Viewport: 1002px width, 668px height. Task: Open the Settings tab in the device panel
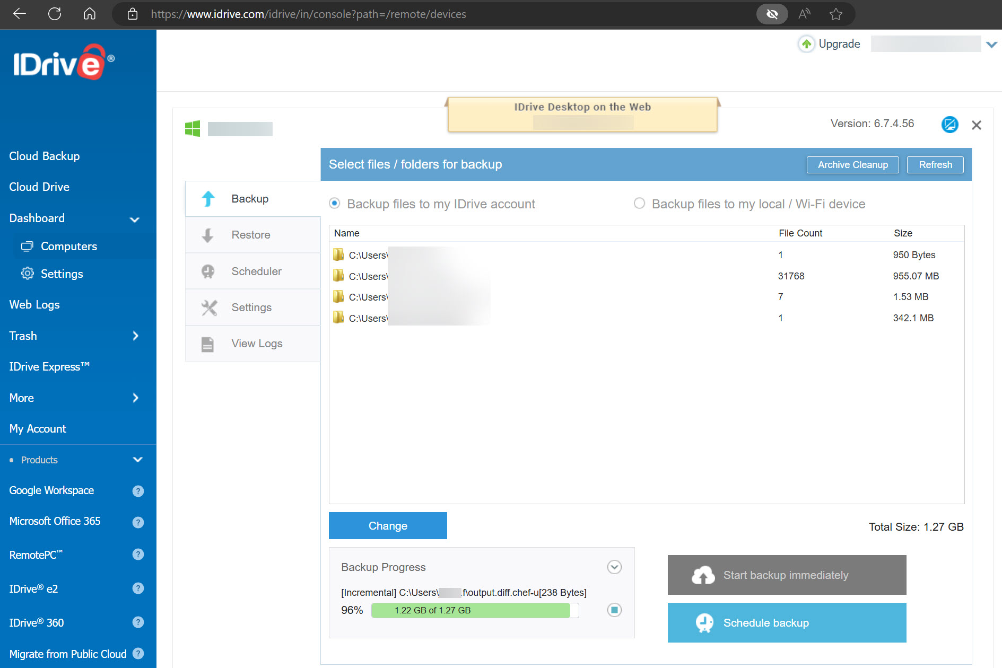click(x=253, y=307)
